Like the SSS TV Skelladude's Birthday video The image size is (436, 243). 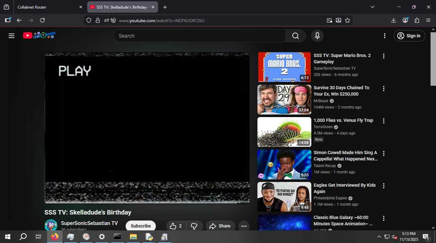tap(176, 226)
